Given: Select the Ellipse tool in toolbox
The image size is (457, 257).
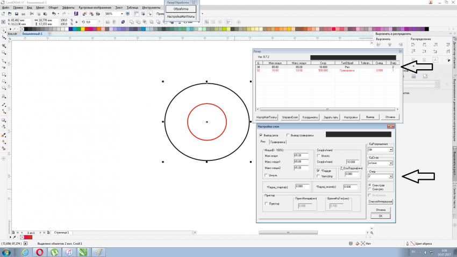Looking at the screenshot, I should point(4,80).
